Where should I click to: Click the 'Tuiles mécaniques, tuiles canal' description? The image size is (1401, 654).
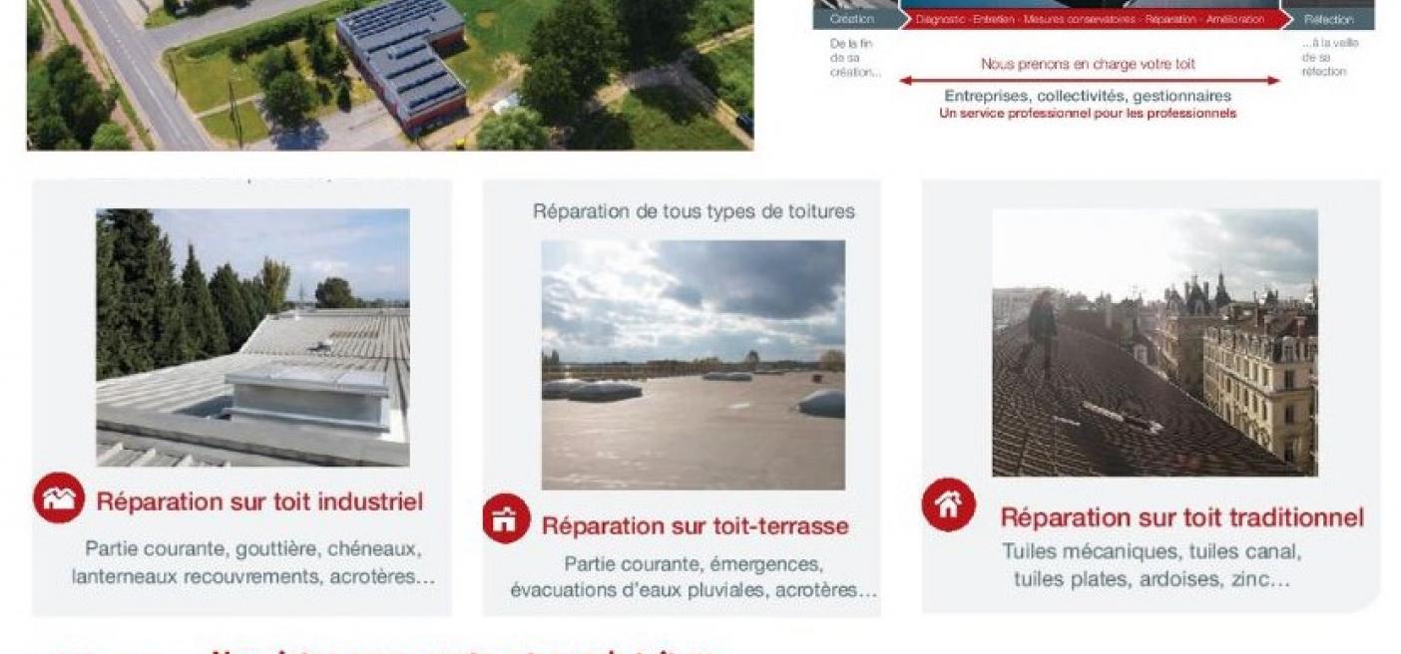pos(1152,551)
